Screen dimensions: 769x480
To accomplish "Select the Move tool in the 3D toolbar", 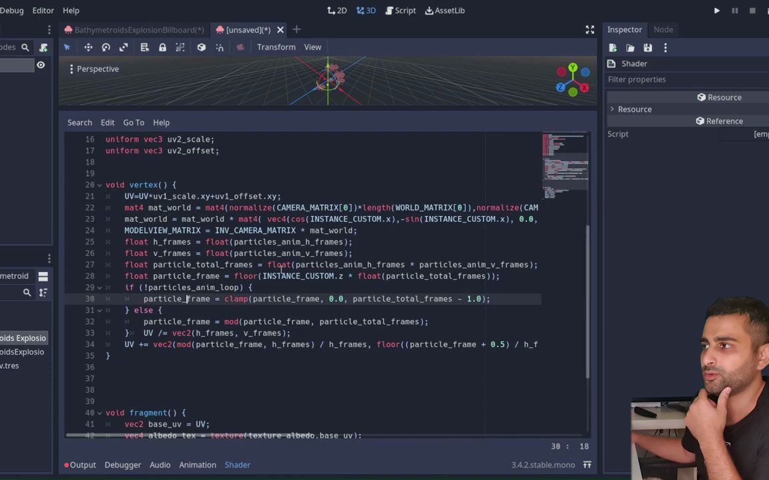I will point(88,47).
